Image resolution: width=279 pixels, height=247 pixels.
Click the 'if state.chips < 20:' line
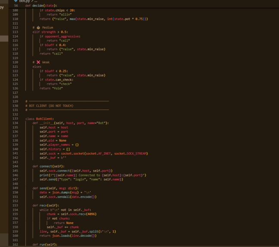[x=57, y=10]
